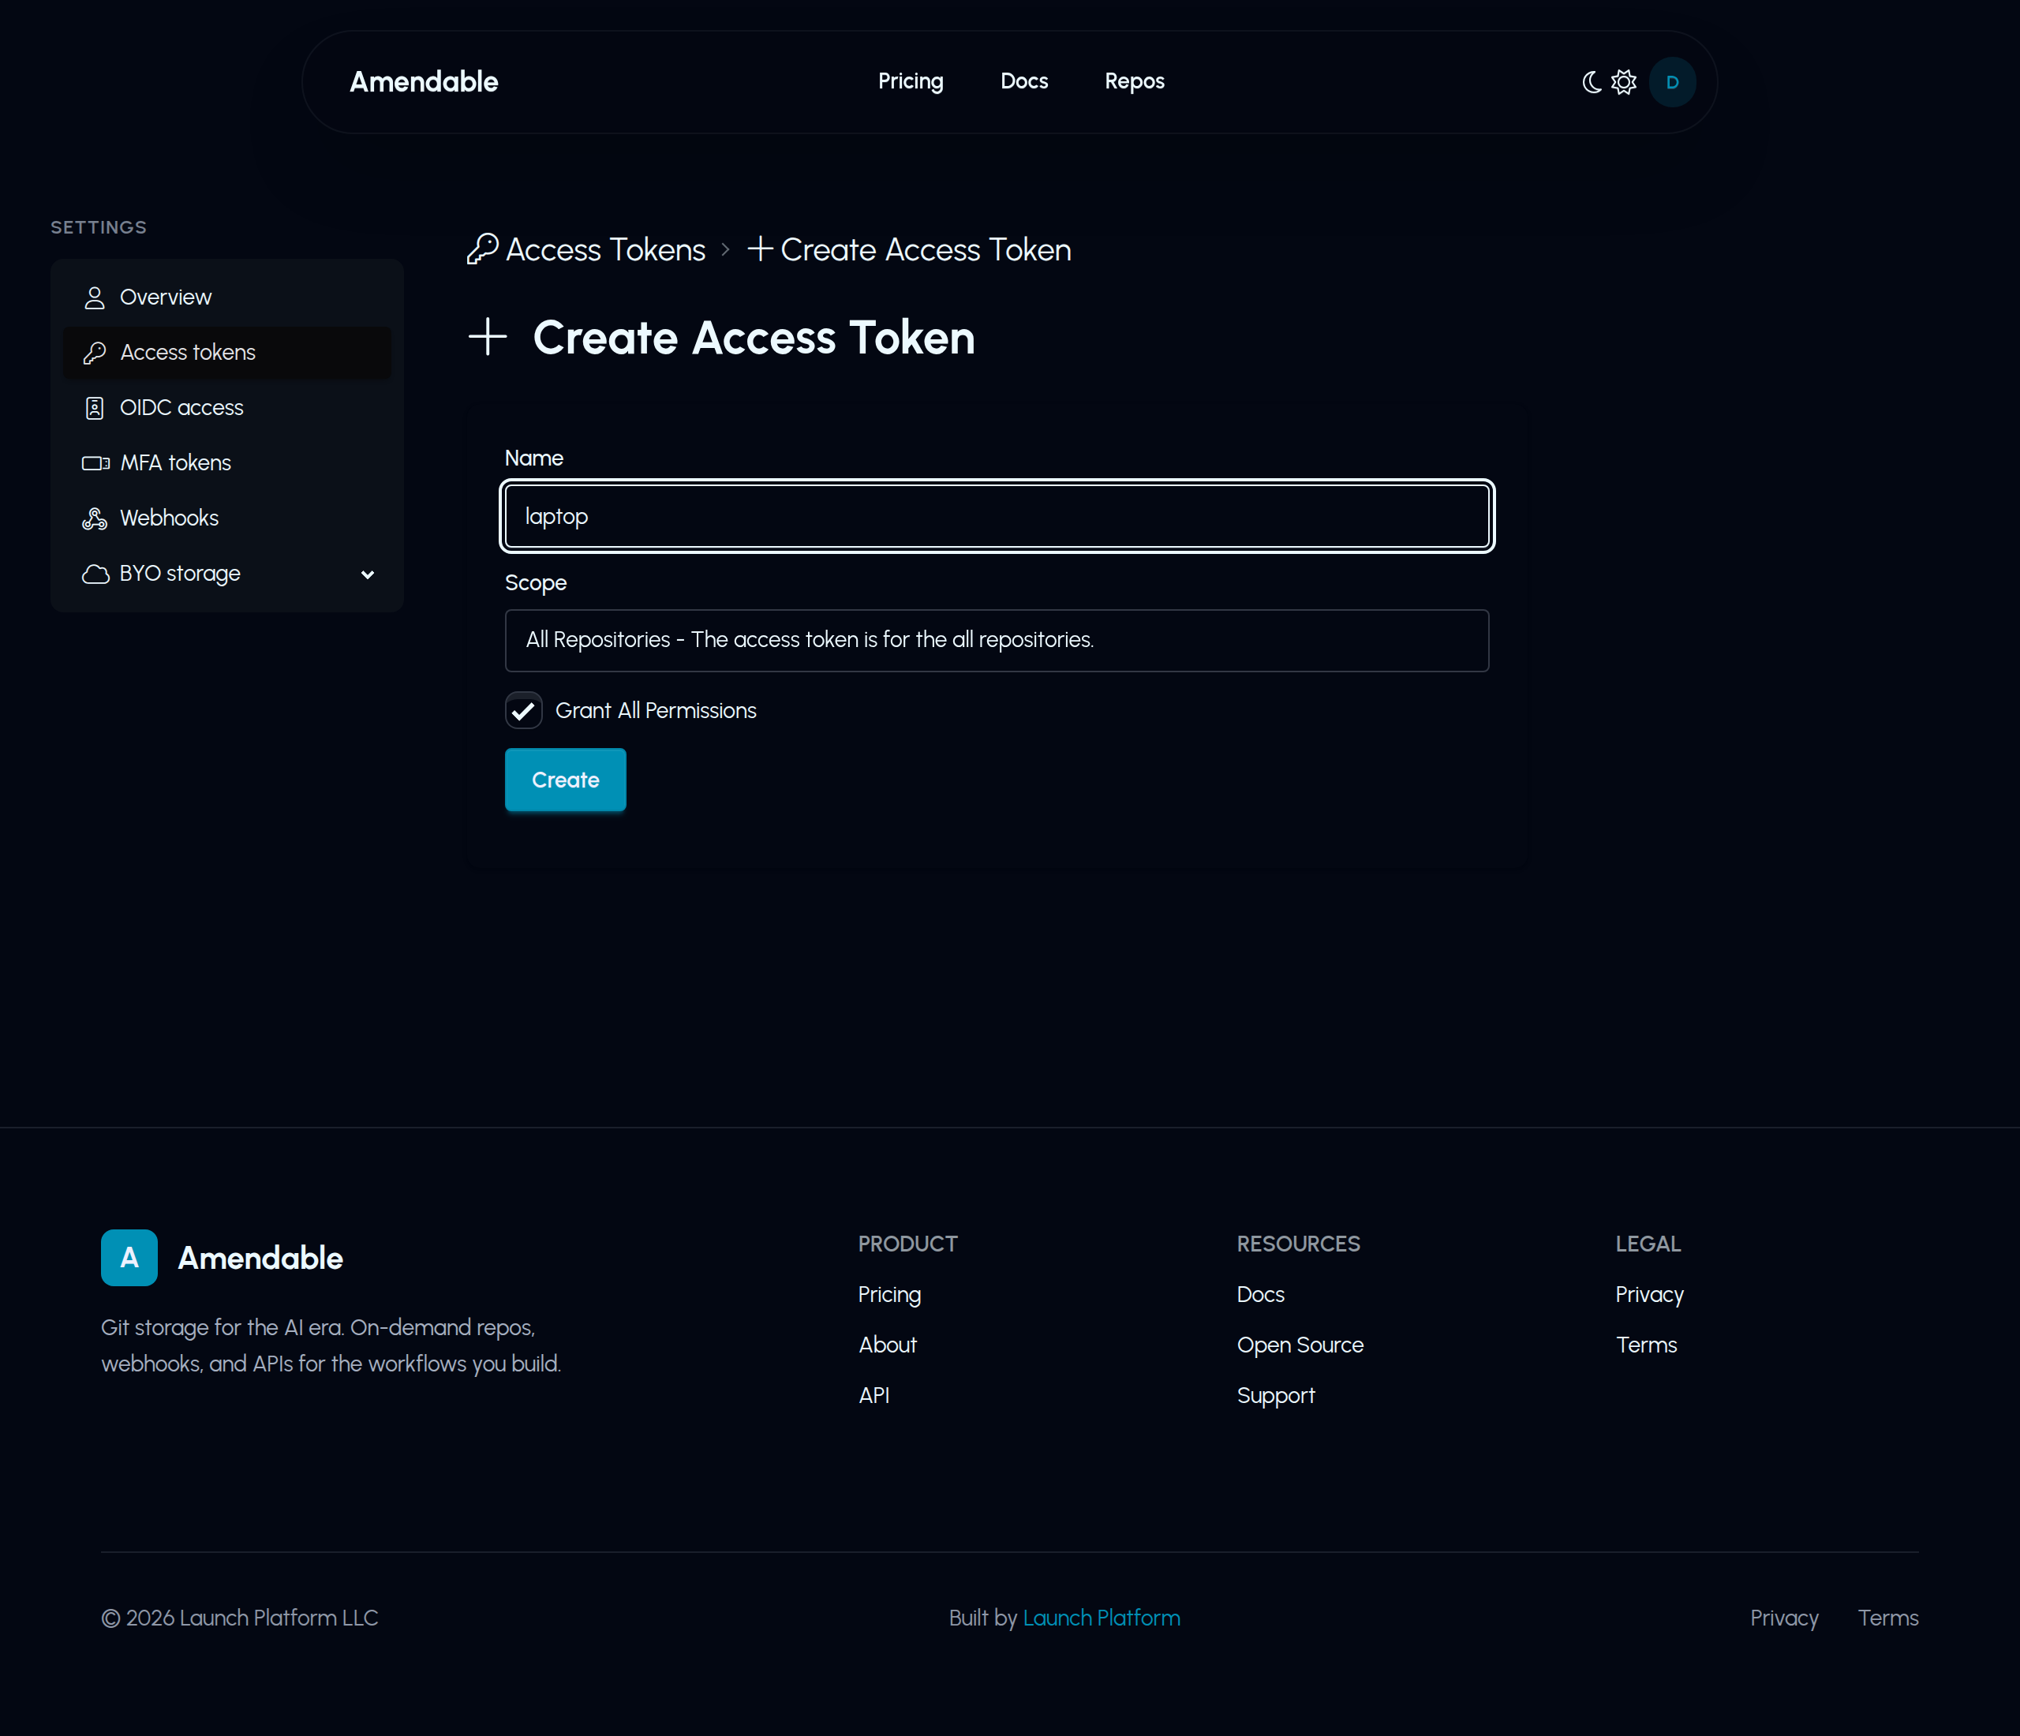
Task: Click the BYO storage label
Action: tap(179, 574)
